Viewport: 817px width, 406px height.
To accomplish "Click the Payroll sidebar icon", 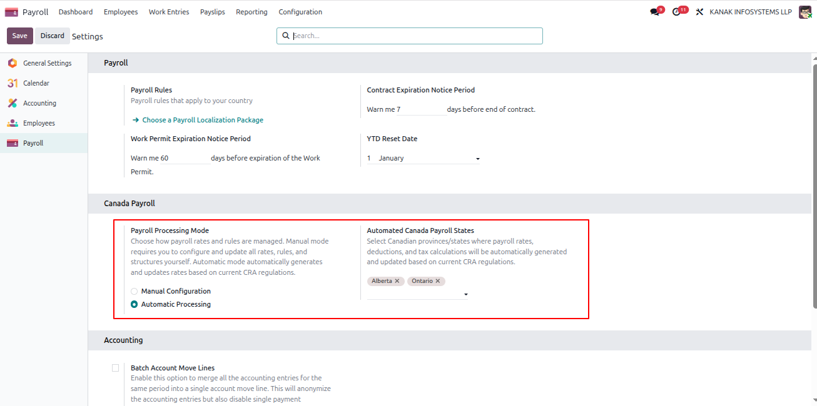I will click(x=13, y=143).
